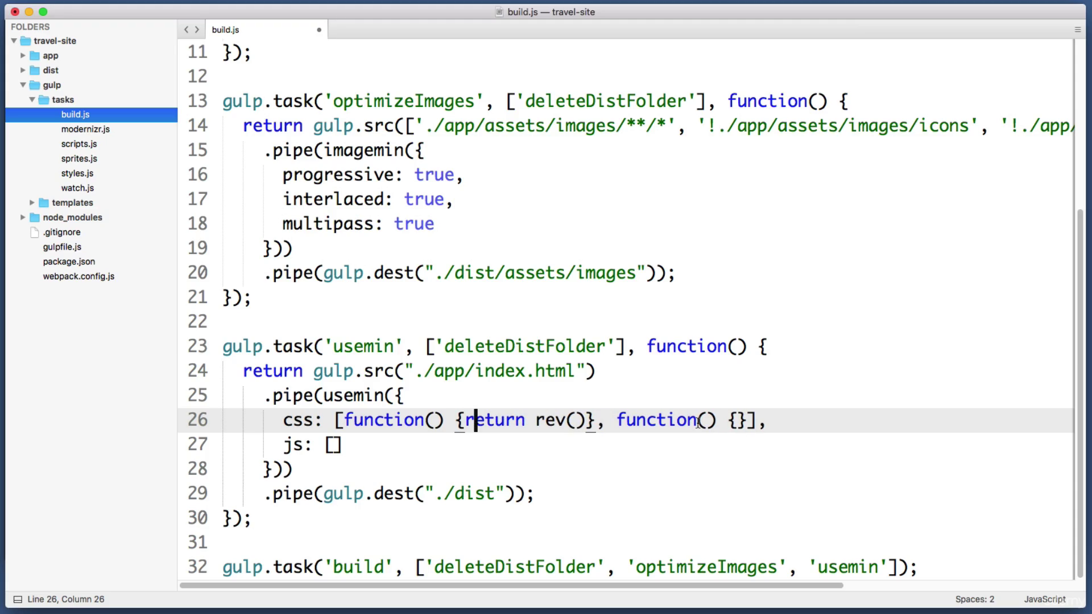Click line number 13 in the gutter
Image resolution: width=1092 pixels, height=614 pixels.
tap(197, 101)
